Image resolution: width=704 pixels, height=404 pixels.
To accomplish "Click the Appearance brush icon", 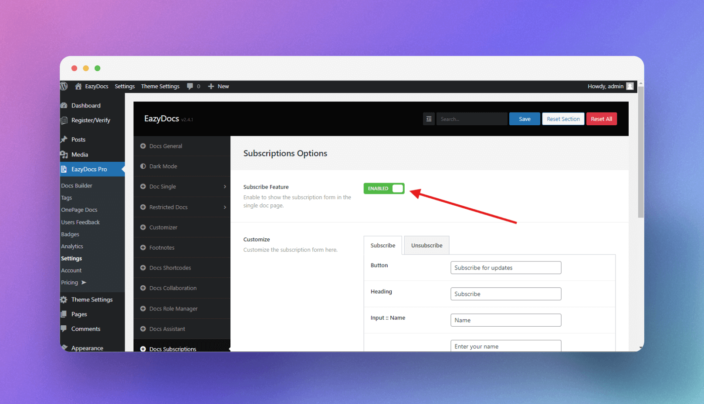I will click(x=64, y=347).
